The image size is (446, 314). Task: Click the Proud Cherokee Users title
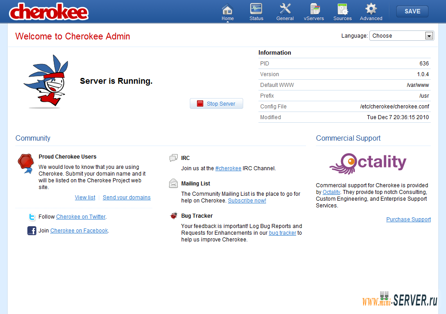[x=67, y=157]
